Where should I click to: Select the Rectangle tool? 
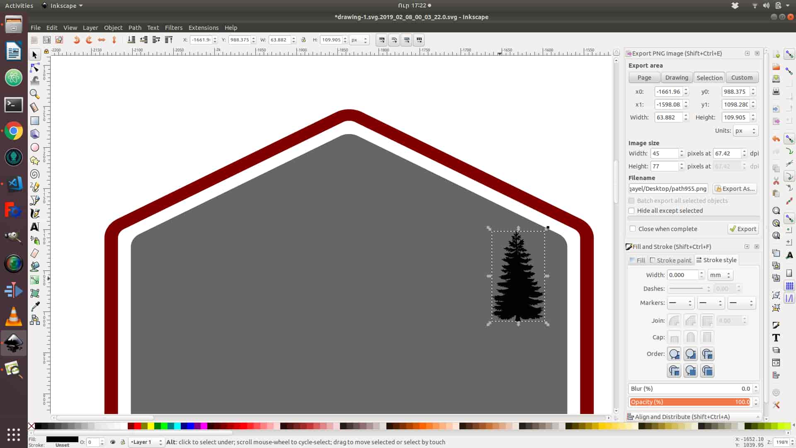(34, 121)
